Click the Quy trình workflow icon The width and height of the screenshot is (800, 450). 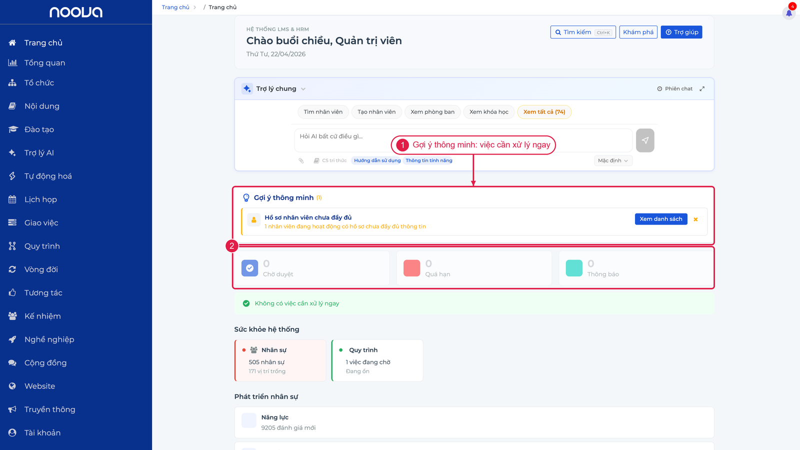point(12,246)
